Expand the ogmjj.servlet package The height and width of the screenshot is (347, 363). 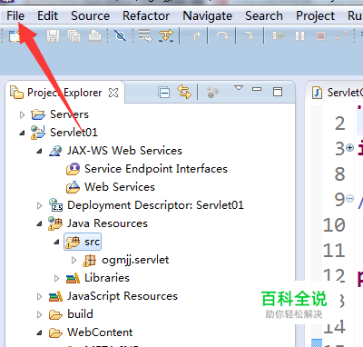click(x=74, y=260)
